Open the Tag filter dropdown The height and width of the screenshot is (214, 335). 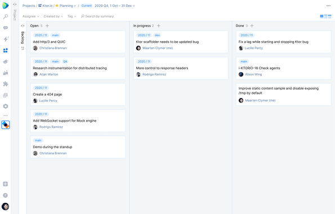(x=72, y=16)
